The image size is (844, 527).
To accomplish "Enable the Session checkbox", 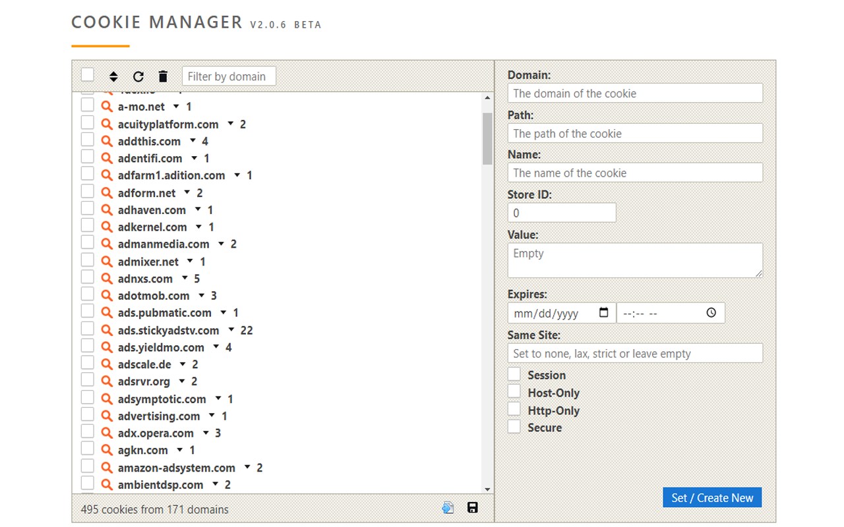I will [x=514, y=375].
